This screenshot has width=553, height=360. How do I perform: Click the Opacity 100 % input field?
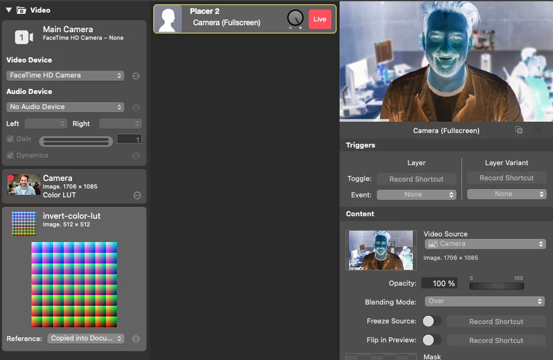point(439,284)
